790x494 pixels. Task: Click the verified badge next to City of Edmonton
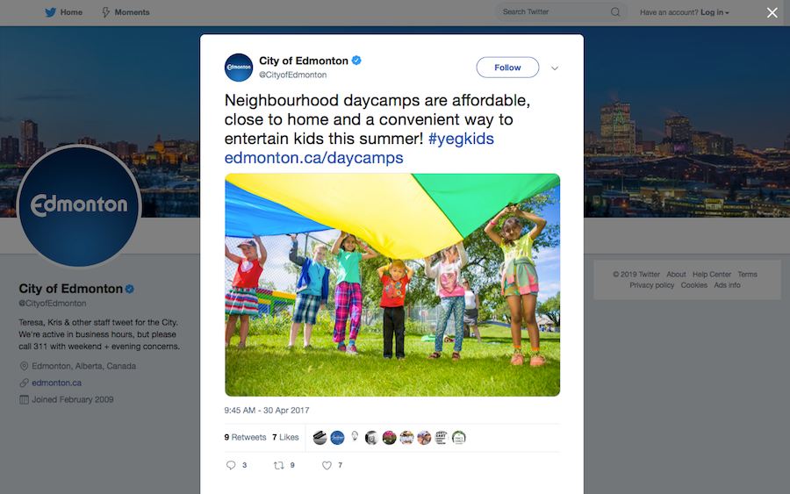(356, 61)
